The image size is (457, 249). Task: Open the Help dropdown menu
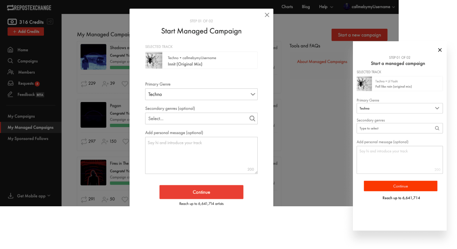click(326, 7)
